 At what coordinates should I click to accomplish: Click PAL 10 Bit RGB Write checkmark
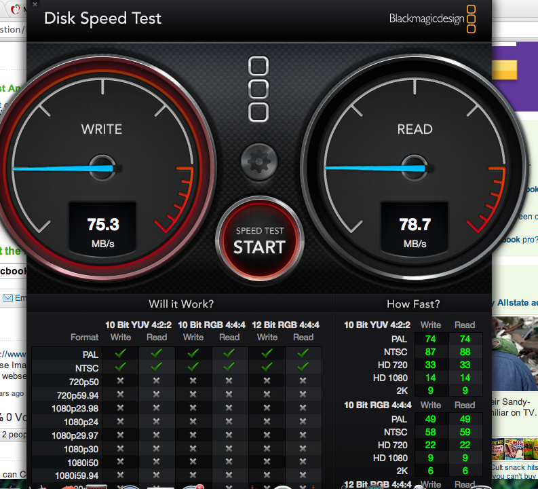pos(193,353)
